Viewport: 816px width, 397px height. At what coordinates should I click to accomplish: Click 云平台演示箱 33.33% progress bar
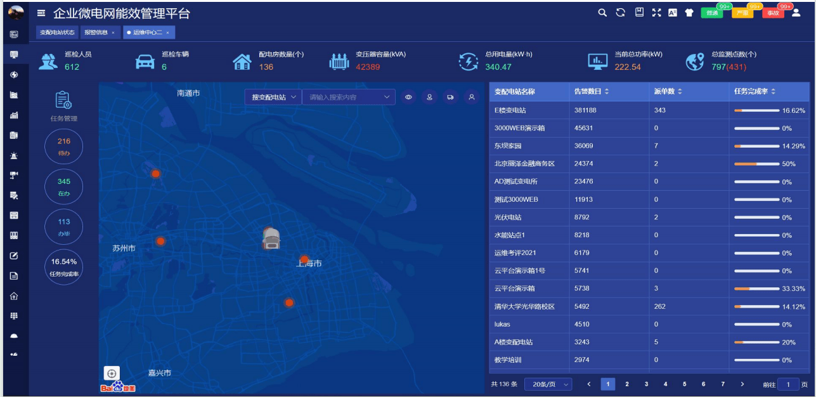[757, 289]
